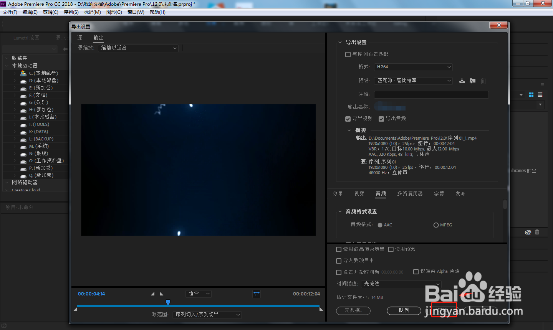Click the F: documents drive icon
This screenshot has width=553, height=330.
point(23,96)
